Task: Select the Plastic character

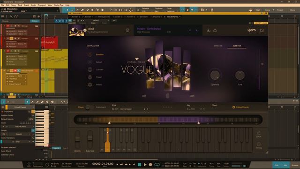Action: 99,84
